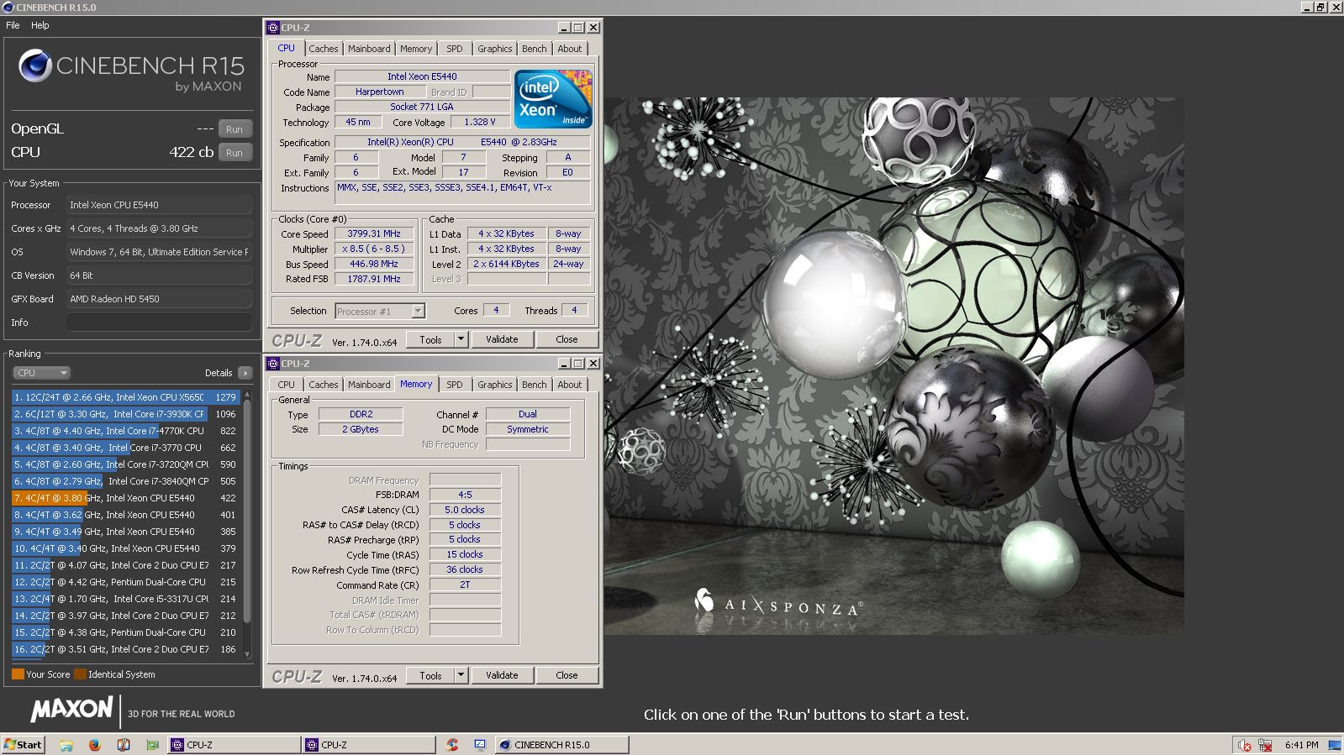
Task: Switch to CPU tab in lower CPU-Z
Action: (287, 385)
